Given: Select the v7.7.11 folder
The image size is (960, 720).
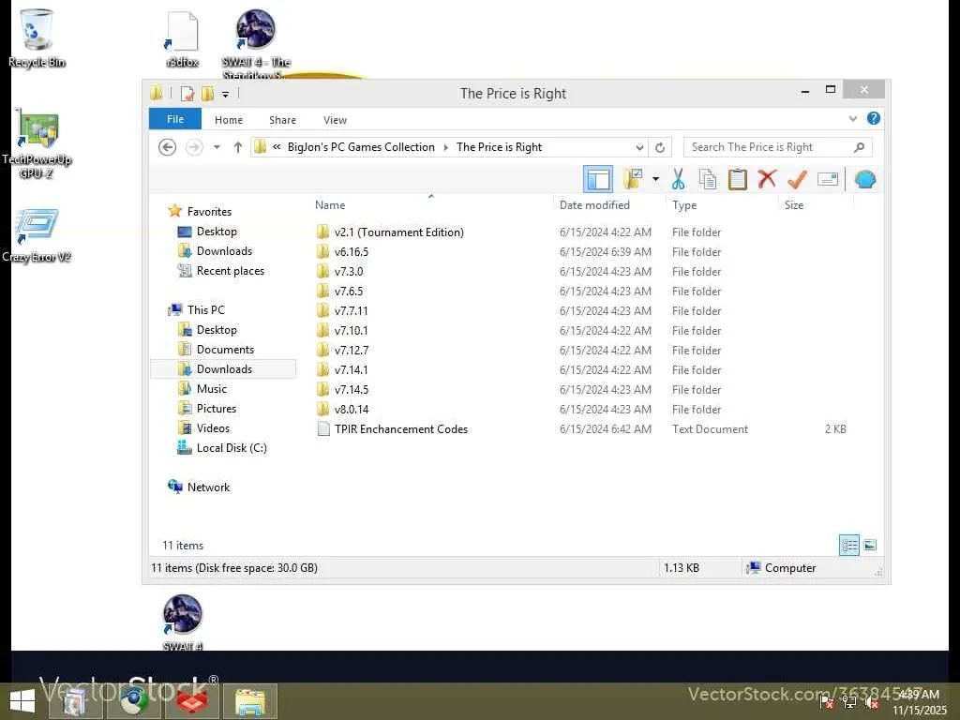Looking at the screenshot, I should tap(351, 311).
